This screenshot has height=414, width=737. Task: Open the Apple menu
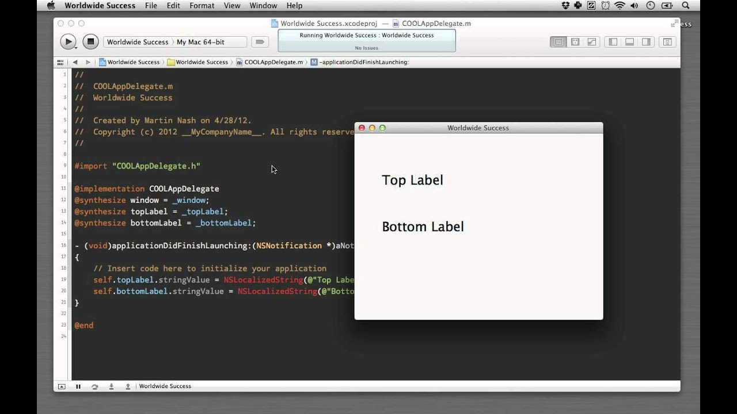[x=51, y=5]
